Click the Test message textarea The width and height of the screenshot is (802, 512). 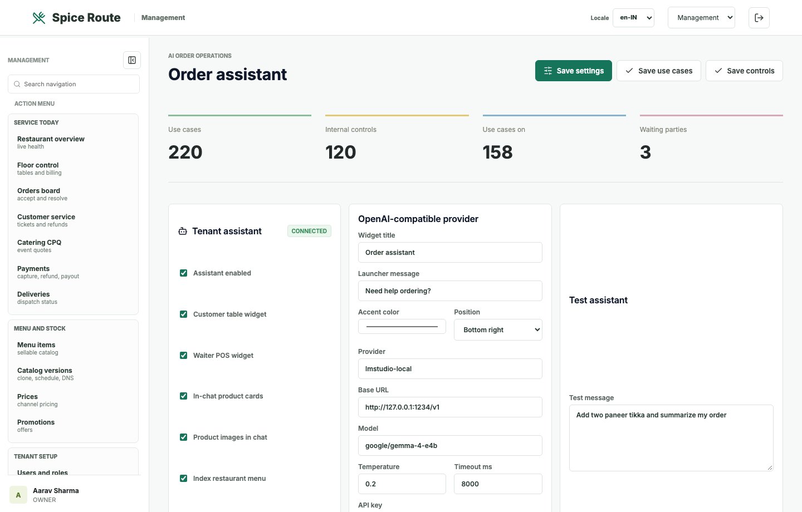671,438
